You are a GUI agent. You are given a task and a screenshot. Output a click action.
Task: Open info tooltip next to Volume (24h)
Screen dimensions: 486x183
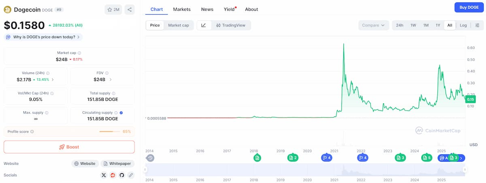click(x=48, y=73)
